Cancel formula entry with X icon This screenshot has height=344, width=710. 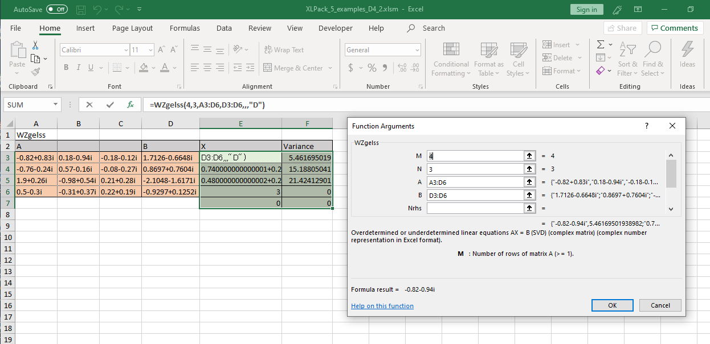pos(89,105)
